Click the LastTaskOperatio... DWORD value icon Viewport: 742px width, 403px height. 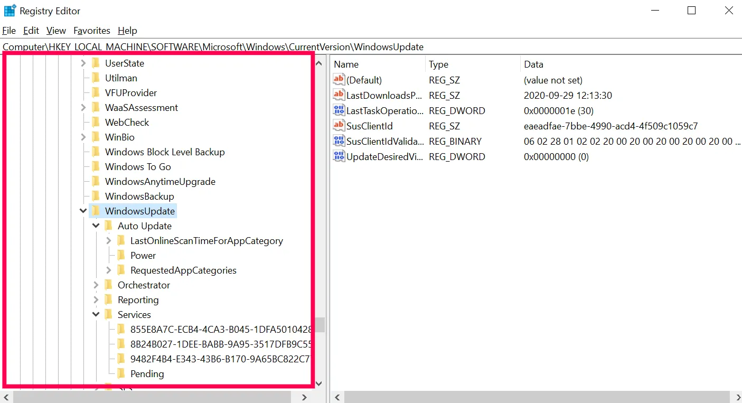coord(339,110)
